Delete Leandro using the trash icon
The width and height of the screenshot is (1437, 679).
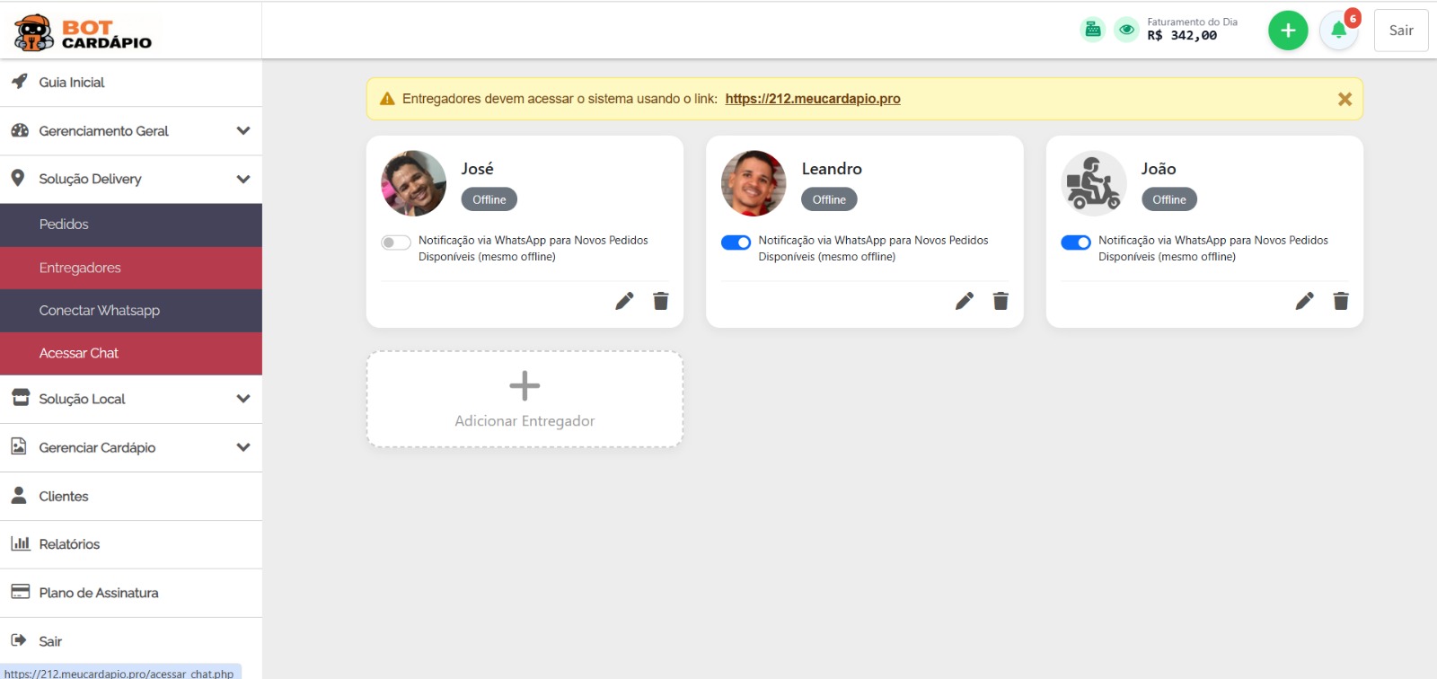[x=1001, y=301]
